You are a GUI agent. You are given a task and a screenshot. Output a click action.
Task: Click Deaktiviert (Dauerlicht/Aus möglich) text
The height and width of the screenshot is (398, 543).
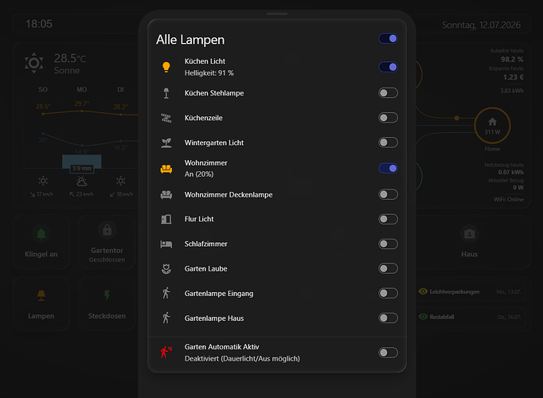(242, 359)
